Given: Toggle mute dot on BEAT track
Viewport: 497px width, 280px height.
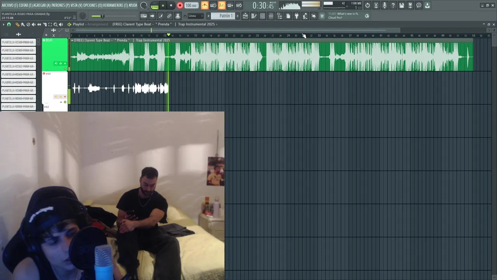Looking at the screenshot, I should 65,69.
